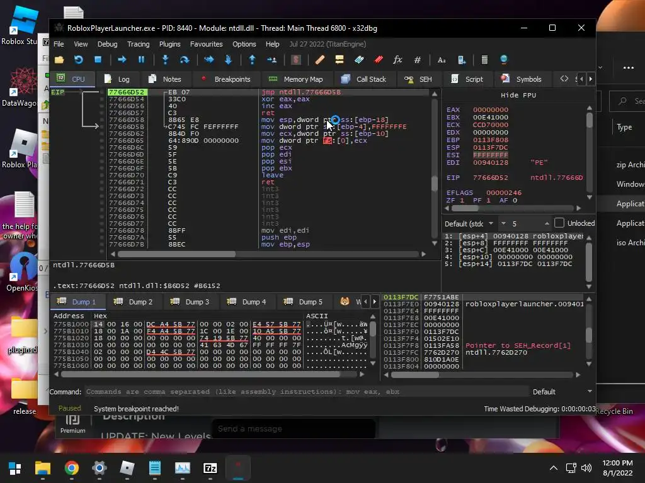Open volume control in system tray

click(x=586, y=468)
